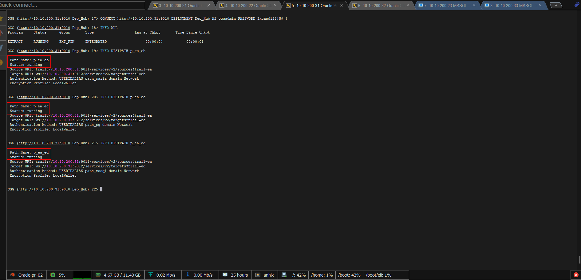
Task: Click the terminal vertical scrollbar handle
Action: click(x=580, y=260)
